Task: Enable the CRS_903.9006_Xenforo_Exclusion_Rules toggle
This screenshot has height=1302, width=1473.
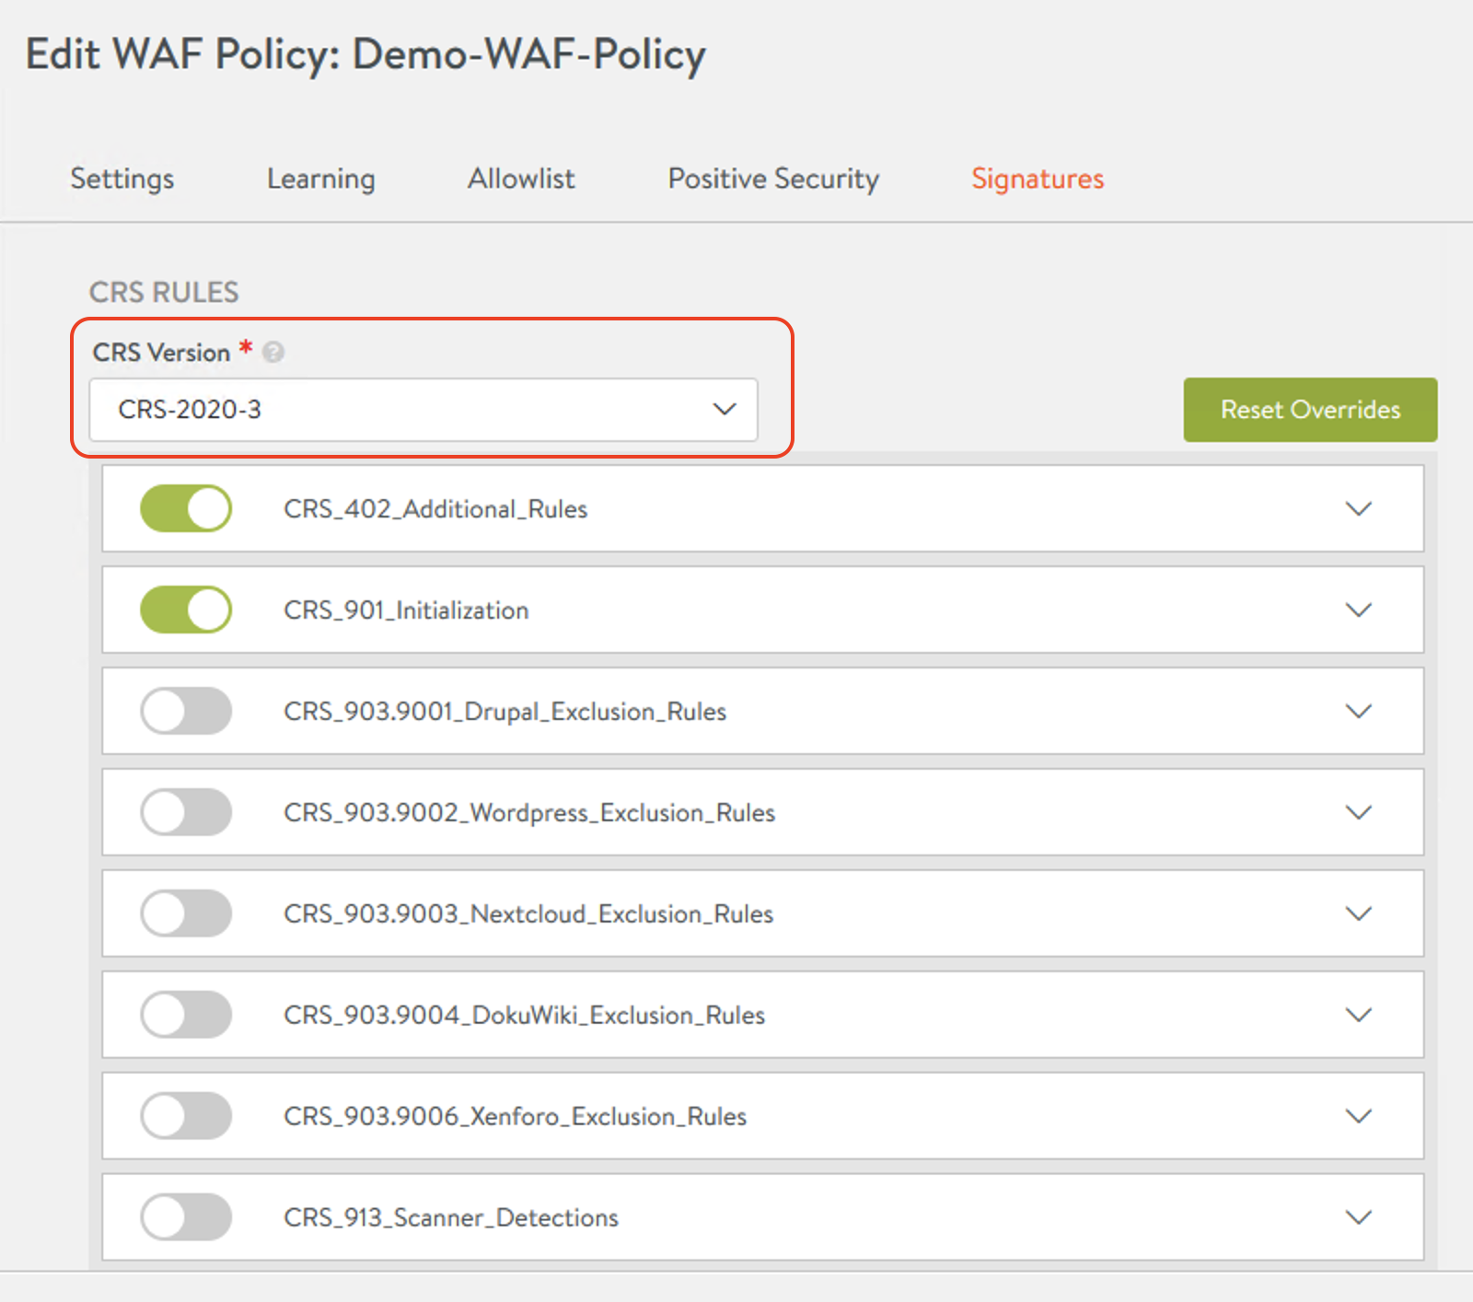Action: pyautogui.click(x=186, y=1116)
